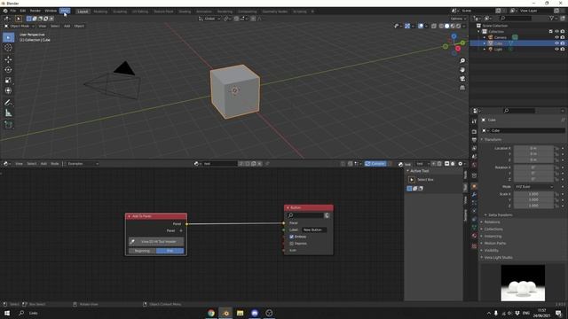Switch to the Sculpting workspace tab
568x319 pixels.
(120, 12)
